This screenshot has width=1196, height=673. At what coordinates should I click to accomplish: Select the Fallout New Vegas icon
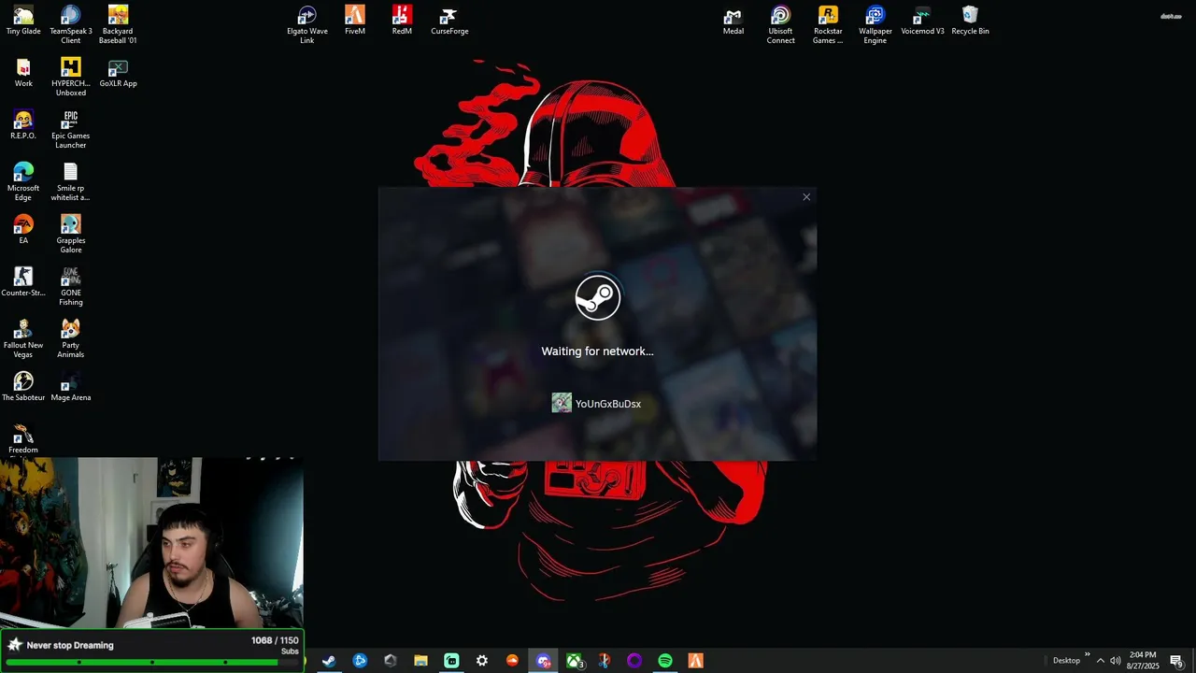(23, 339)
